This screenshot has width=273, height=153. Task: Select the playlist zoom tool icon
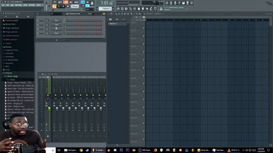[x=137, y=14]
